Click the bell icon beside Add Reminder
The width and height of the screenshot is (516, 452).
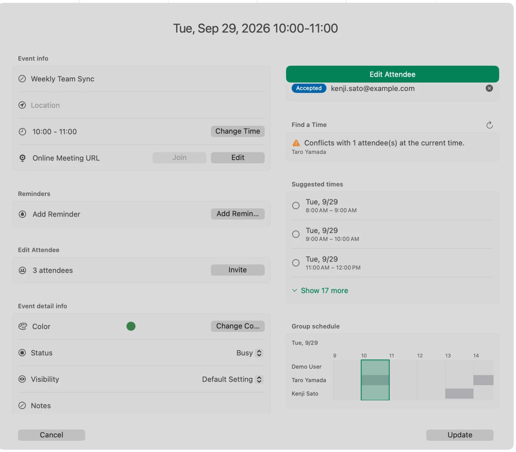point(22,214)
